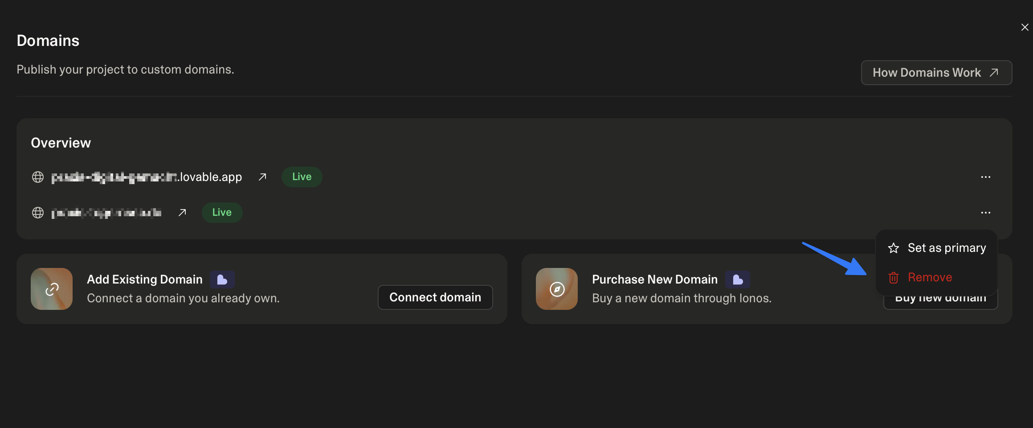Click the Live badge on the lovable.app domain
Image resolution: width=1033 pixels, height=428 pixels.
point(302,177)
